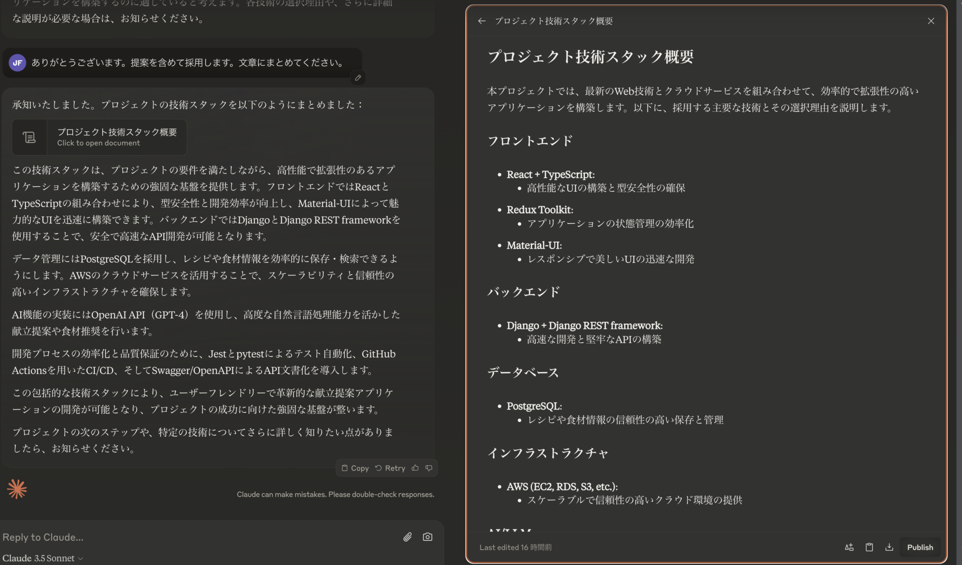Click the Claude starburst logo
Screen dimensions: 962x565
(x=16, y=489)
